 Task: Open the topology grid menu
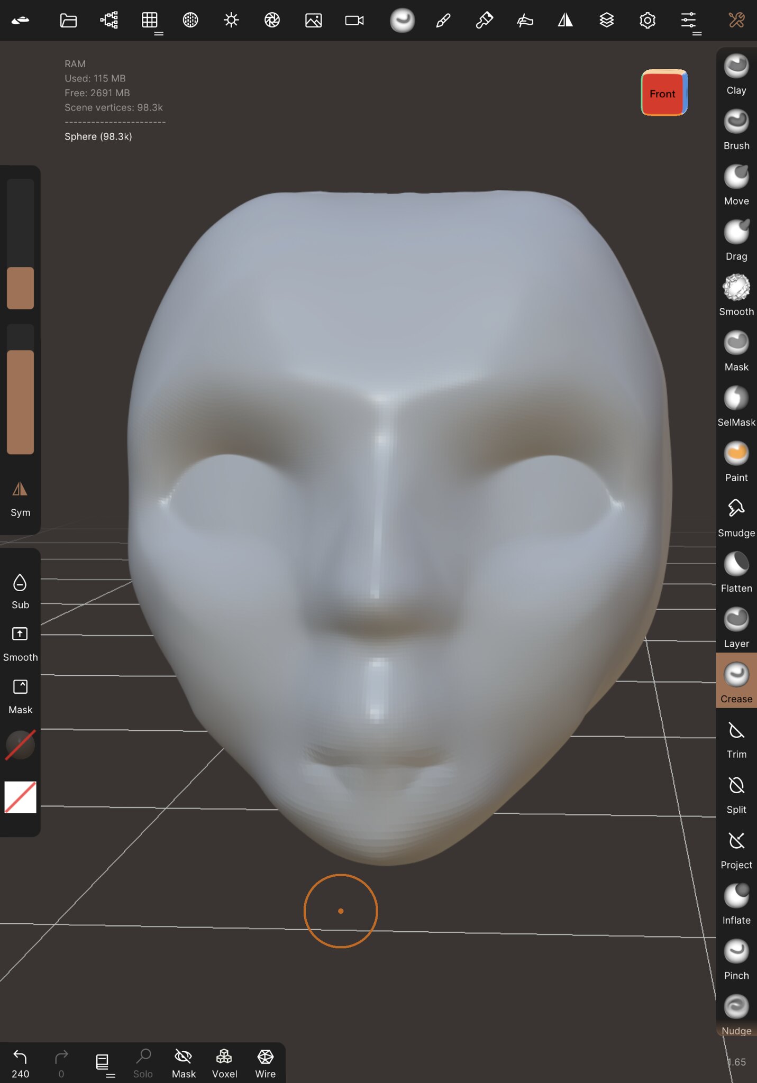pyautogui.click(x=150, y=21)
